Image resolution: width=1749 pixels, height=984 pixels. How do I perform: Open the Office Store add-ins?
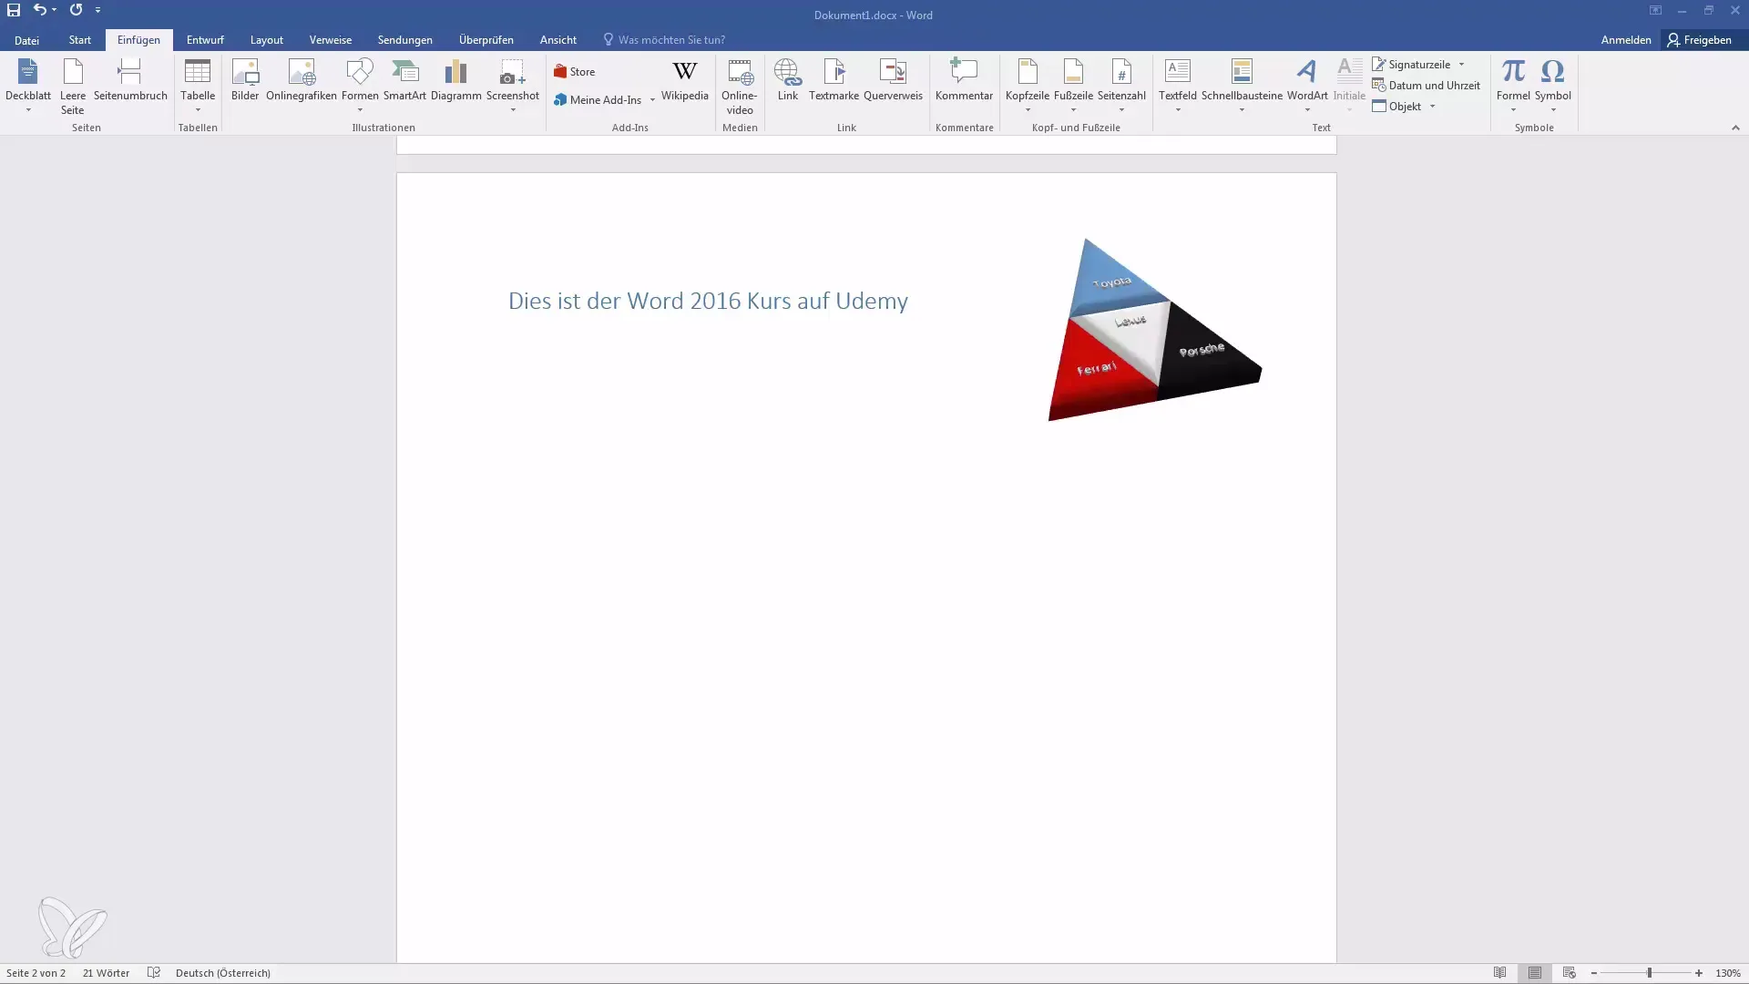point(575,71)
